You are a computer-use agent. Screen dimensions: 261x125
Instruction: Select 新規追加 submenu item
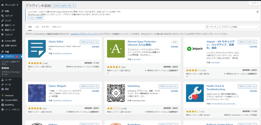[5, 68]
